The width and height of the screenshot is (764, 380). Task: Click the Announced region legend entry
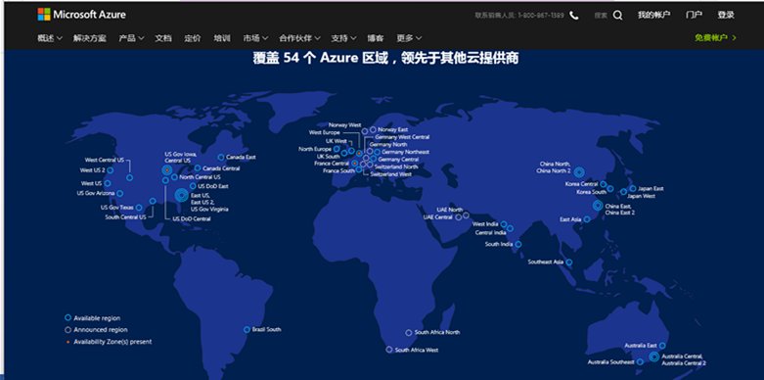(x=96, y=330)
